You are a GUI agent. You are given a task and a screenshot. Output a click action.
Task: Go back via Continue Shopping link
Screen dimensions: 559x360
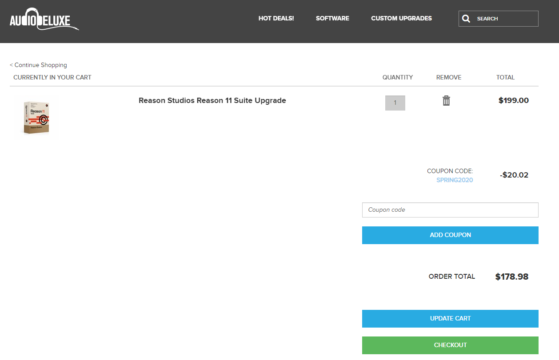pos(38,65)
